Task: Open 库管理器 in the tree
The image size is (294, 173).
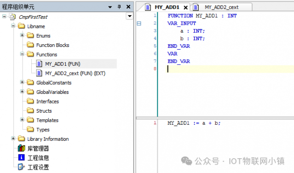Action: [x=38, y=149]
